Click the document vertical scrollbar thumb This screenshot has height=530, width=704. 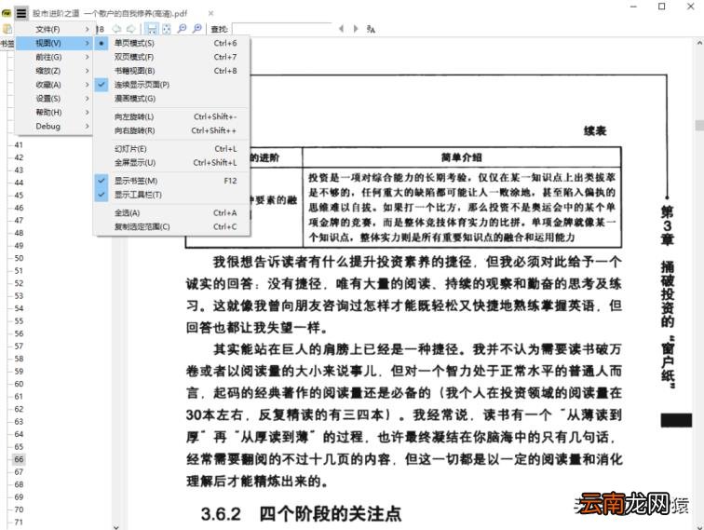pyautogui.click(x=699, y=126)
